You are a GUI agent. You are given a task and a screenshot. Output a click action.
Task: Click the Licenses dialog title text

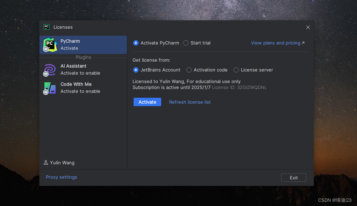click(63, 27)
